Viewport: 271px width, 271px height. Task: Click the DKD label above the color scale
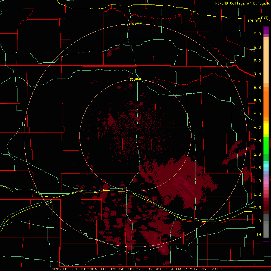[265, 18]
